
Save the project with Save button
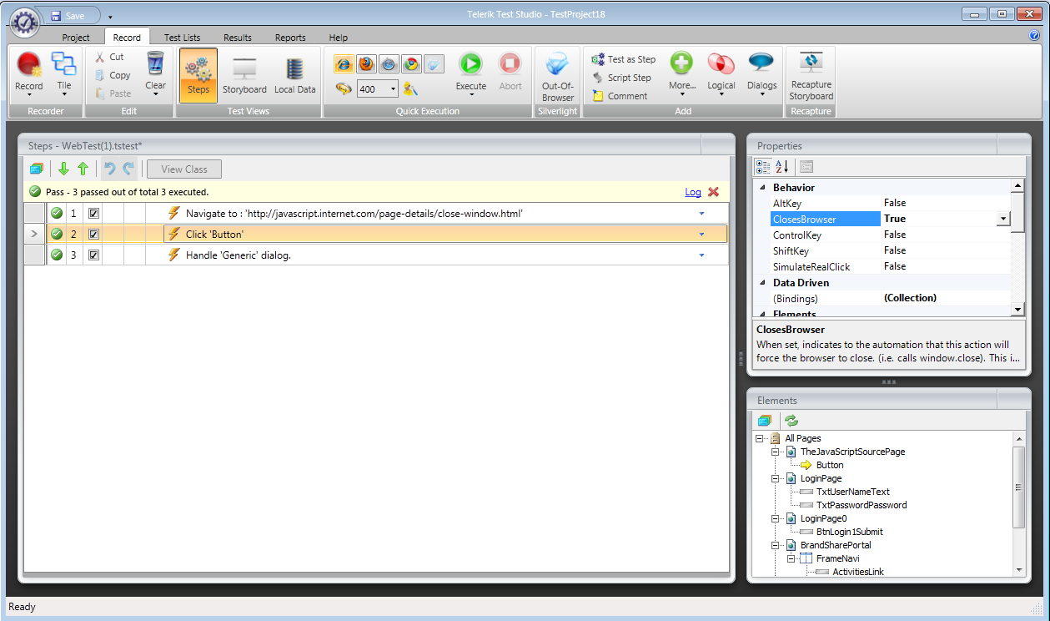68,16
